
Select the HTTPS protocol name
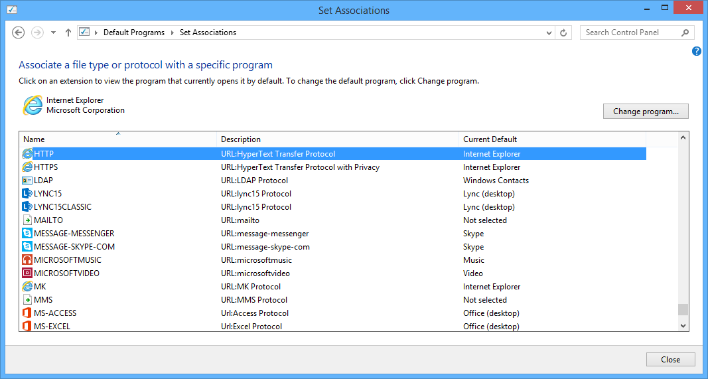pyautogui.click(x=46, y=167)
